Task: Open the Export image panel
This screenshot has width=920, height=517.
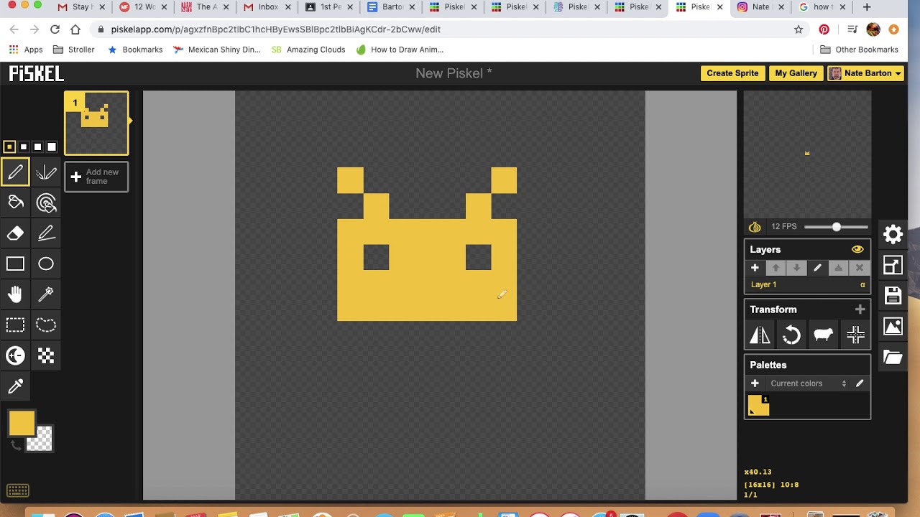Action: [x=893, y=327]
